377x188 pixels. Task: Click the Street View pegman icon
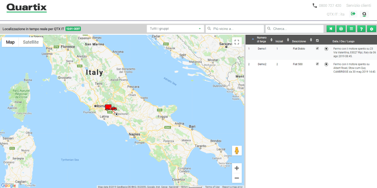[237, 151]
